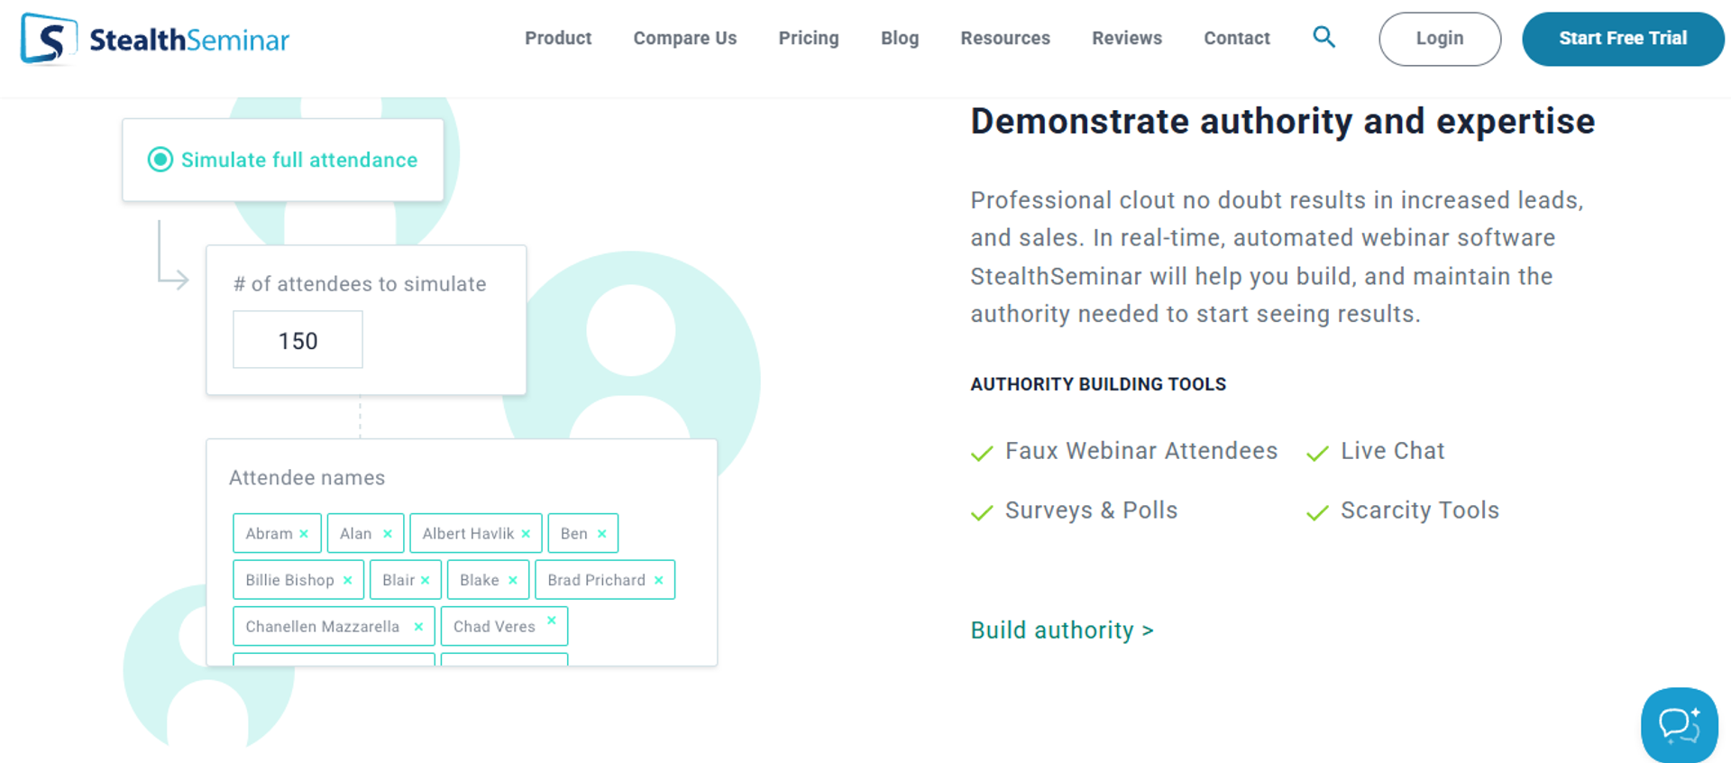Screen dimensions: 1731x763
Task: Remove the Brad Prichard attendee tag
Action: click(x=659, y=580)
